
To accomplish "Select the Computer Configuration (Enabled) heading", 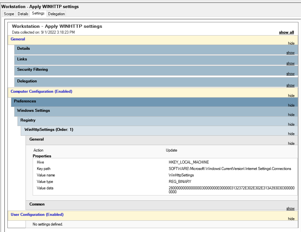I will click(41, 91).
